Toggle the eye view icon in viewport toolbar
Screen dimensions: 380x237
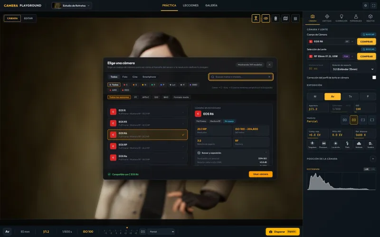point(266,18)
